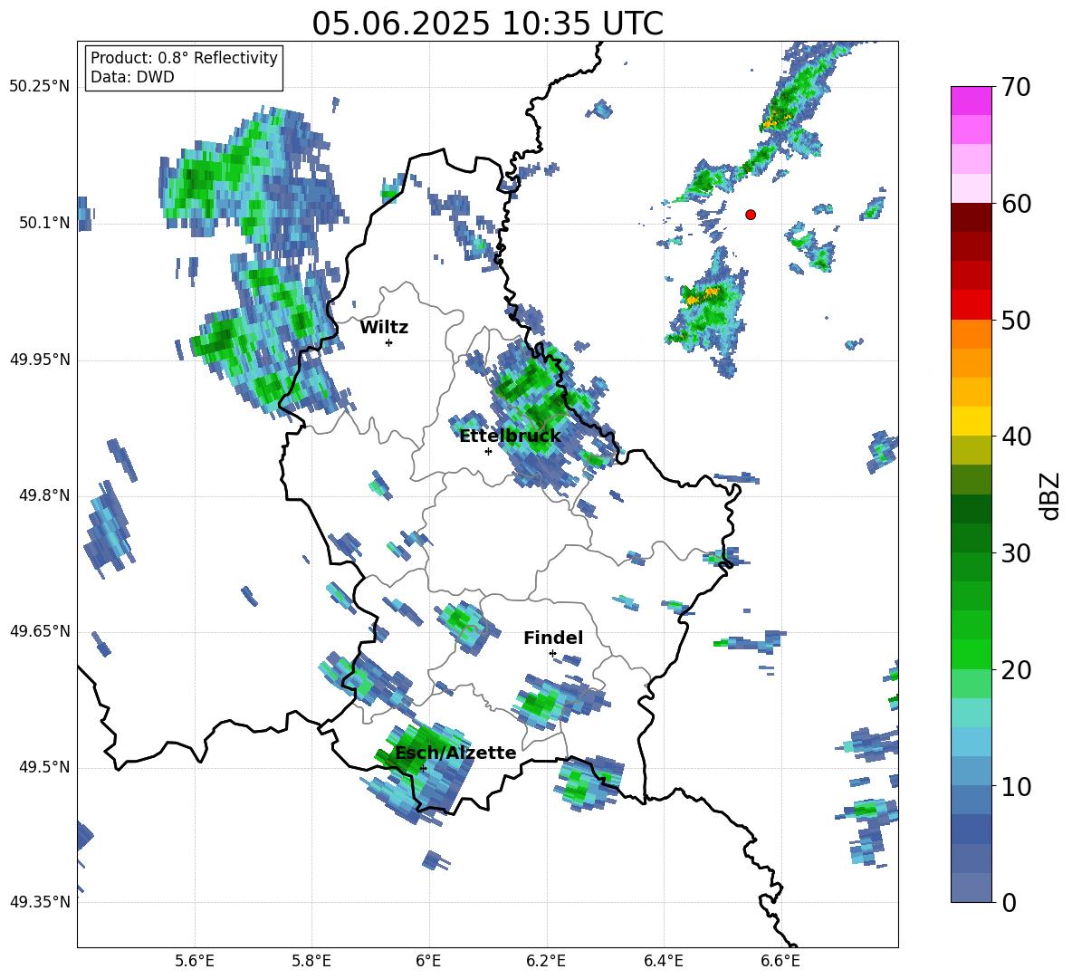The image size is (1072, 979).
Task: Click the Ettelbruck city label
Action: click(510, 437)
